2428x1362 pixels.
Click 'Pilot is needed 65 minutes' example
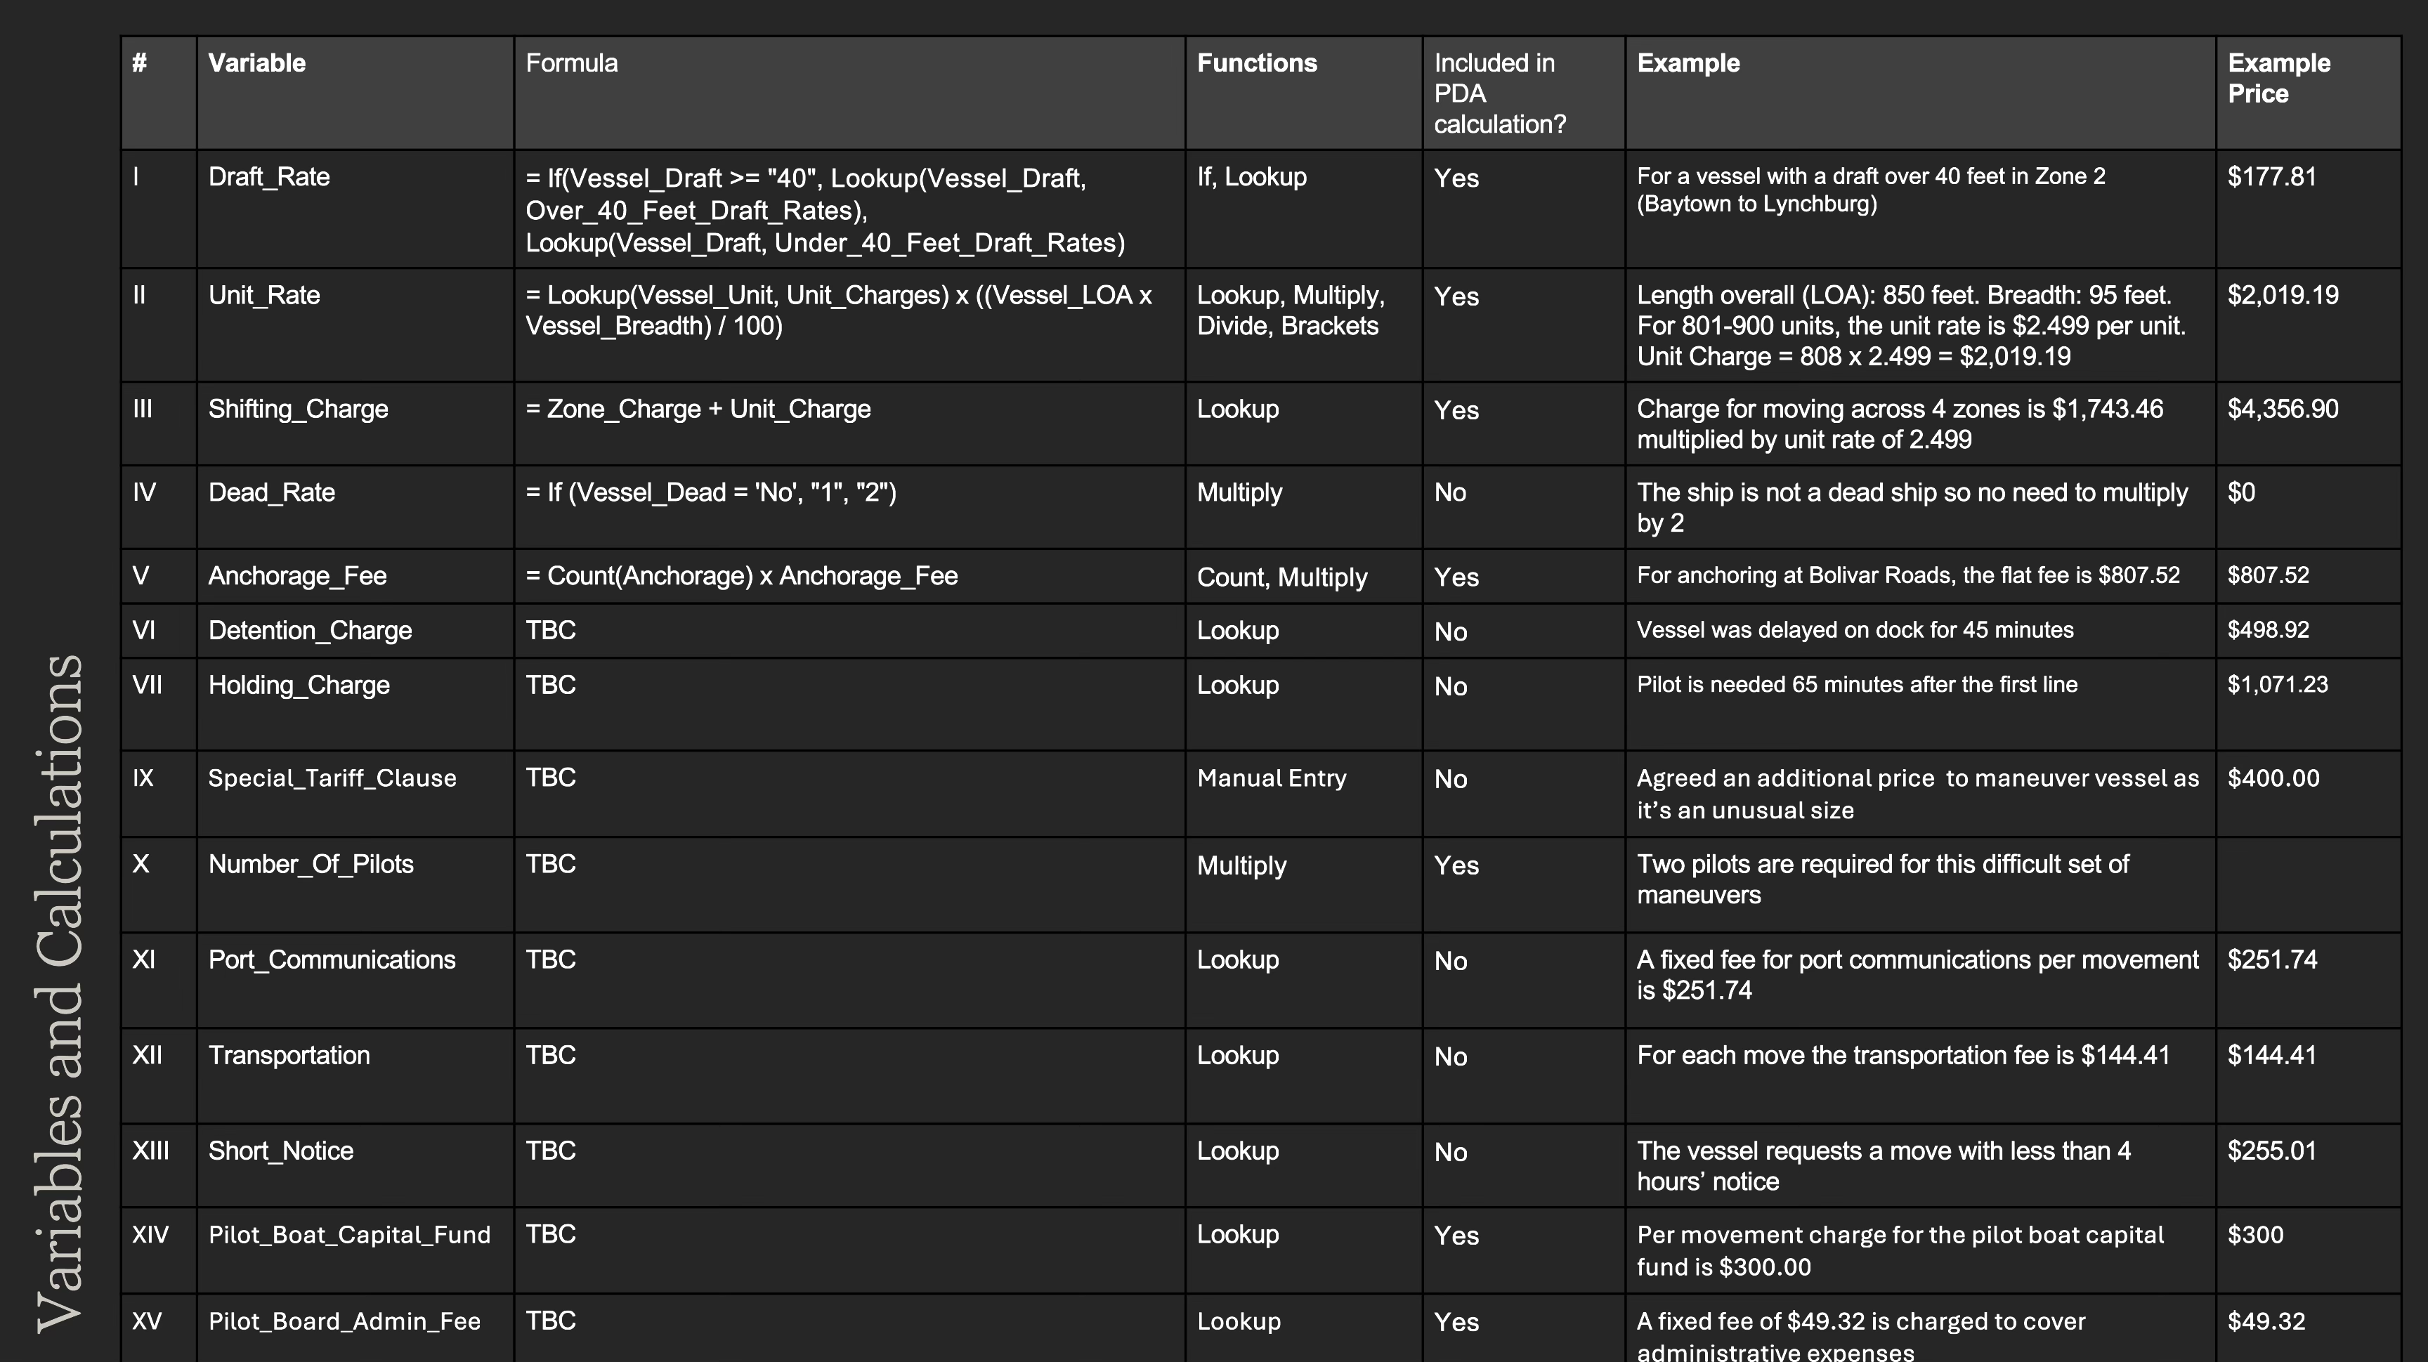pos(1857,684)
